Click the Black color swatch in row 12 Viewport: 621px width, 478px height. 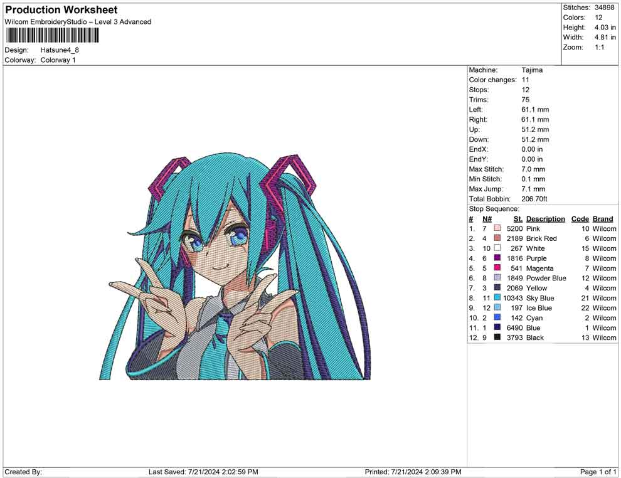[x=497, y=337]
